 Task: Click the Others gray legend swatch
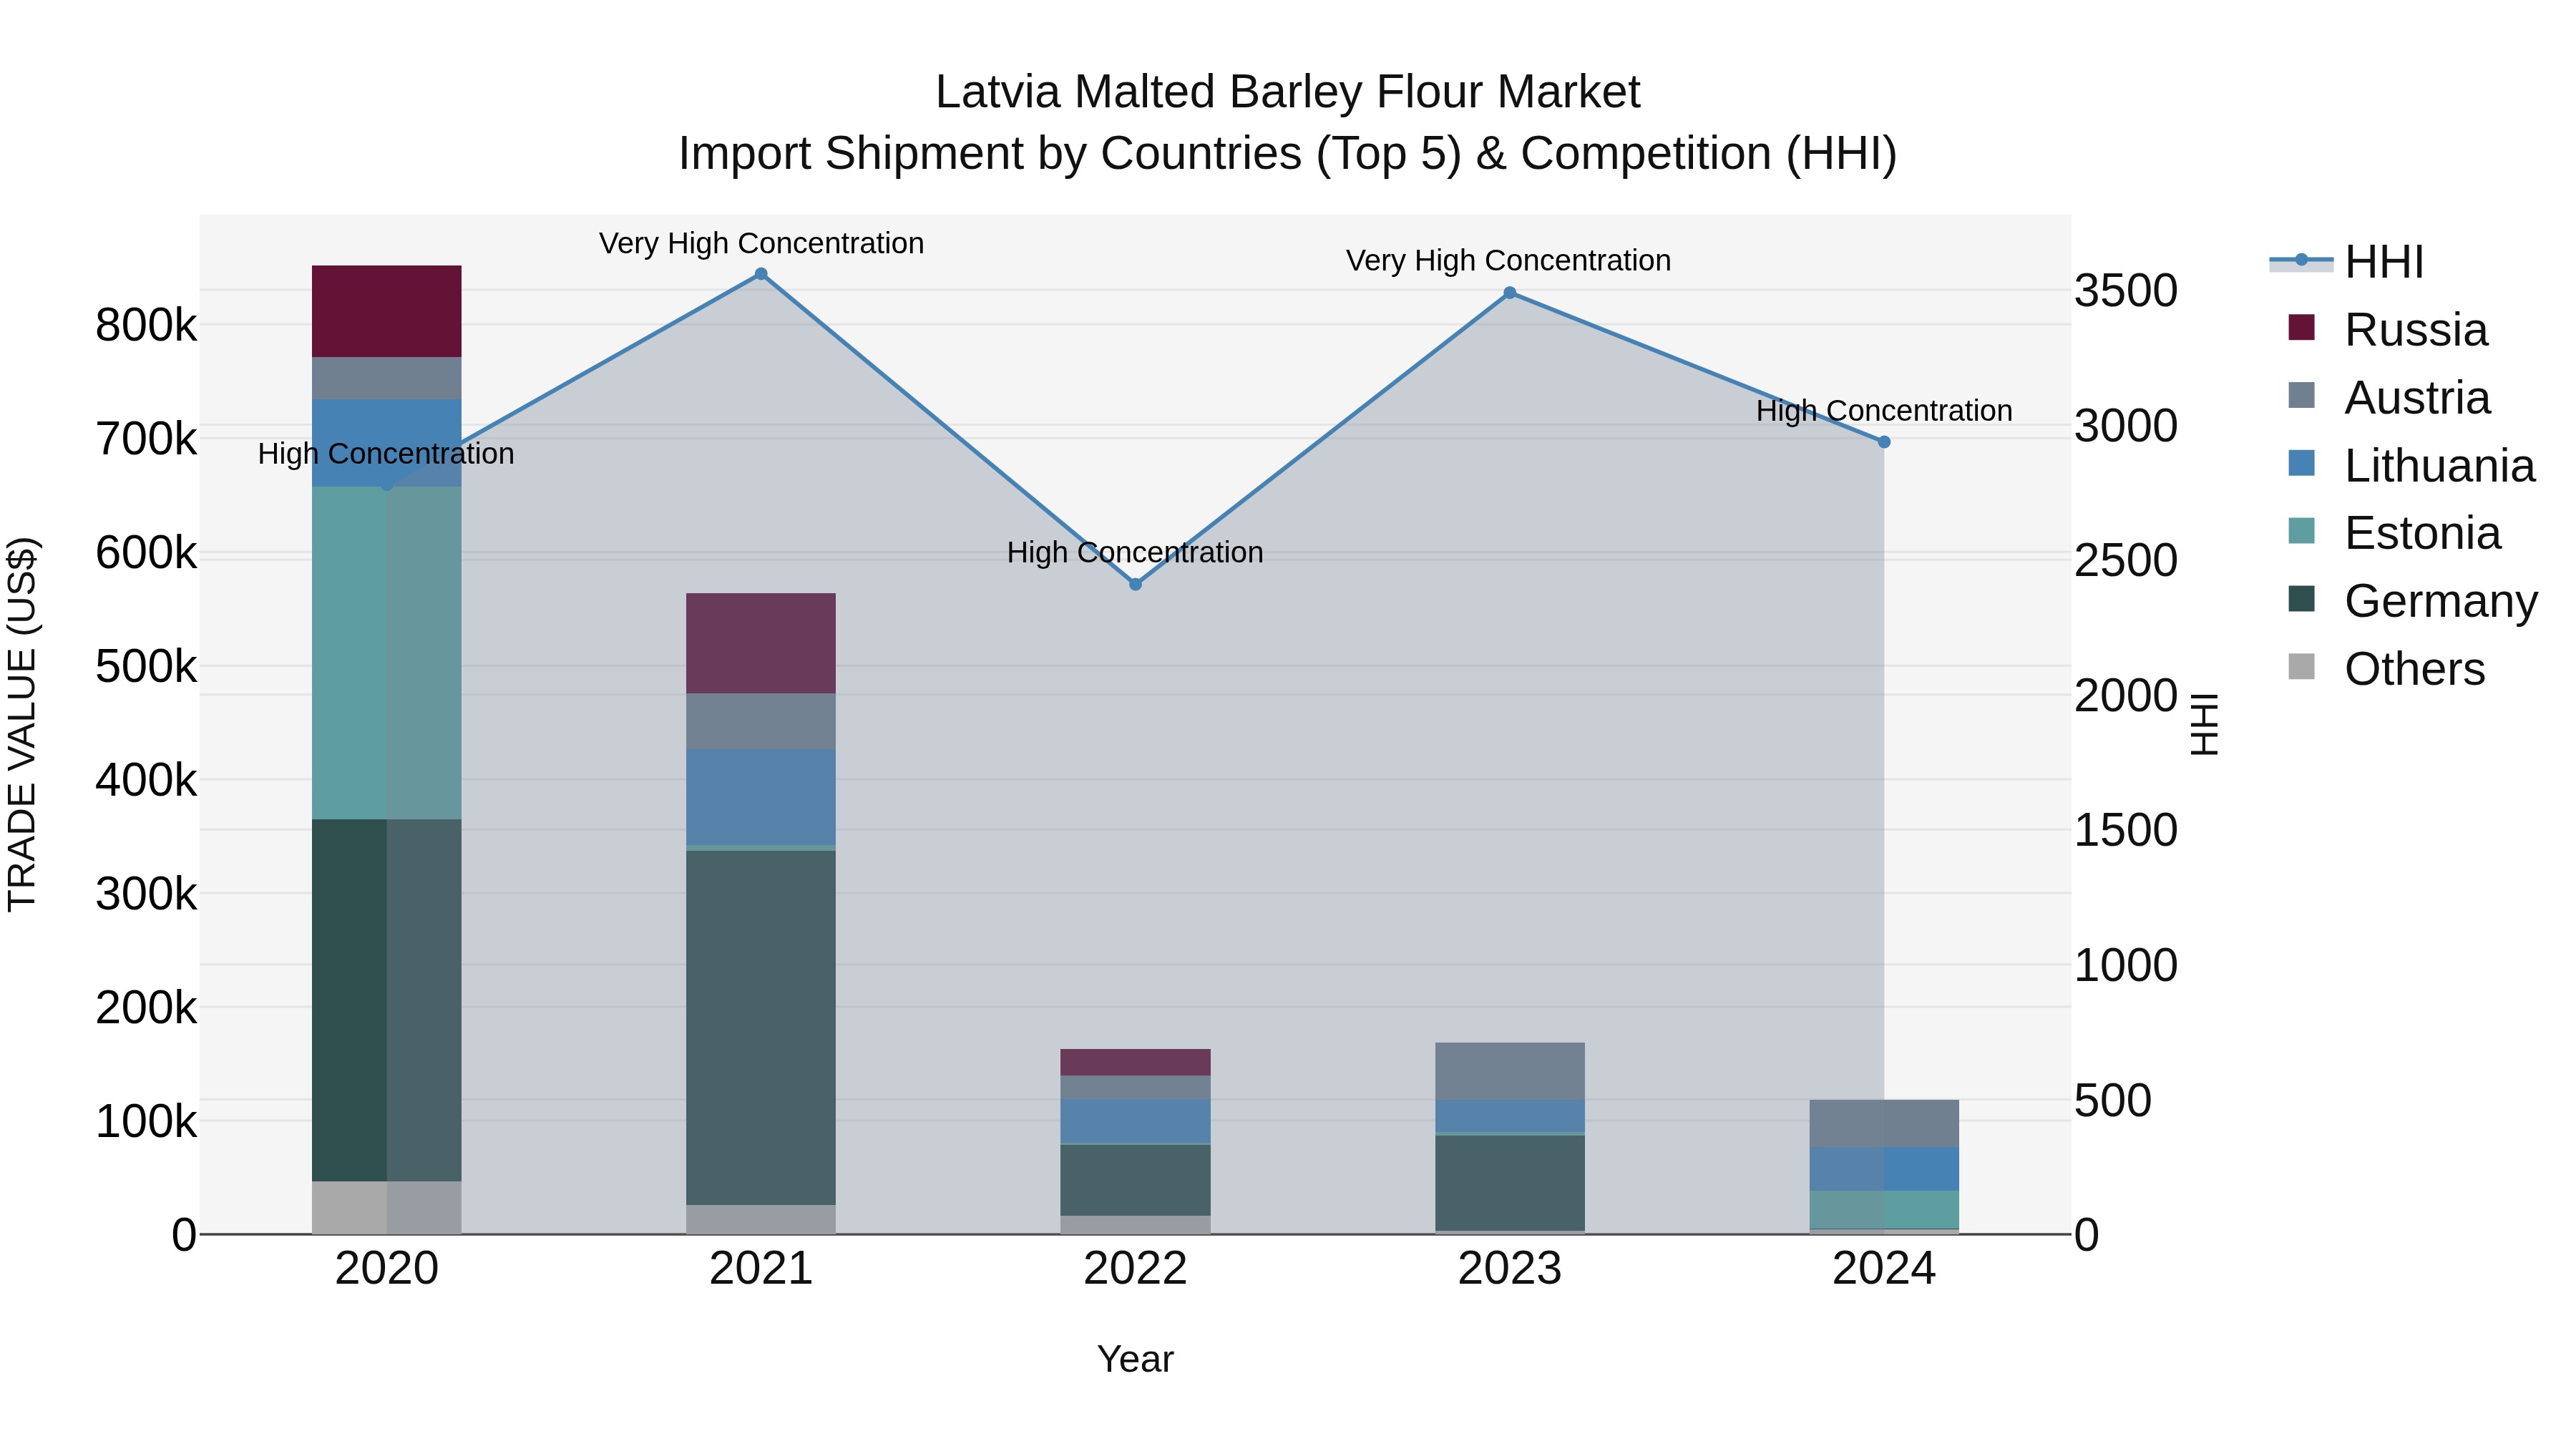(2301, 667)
